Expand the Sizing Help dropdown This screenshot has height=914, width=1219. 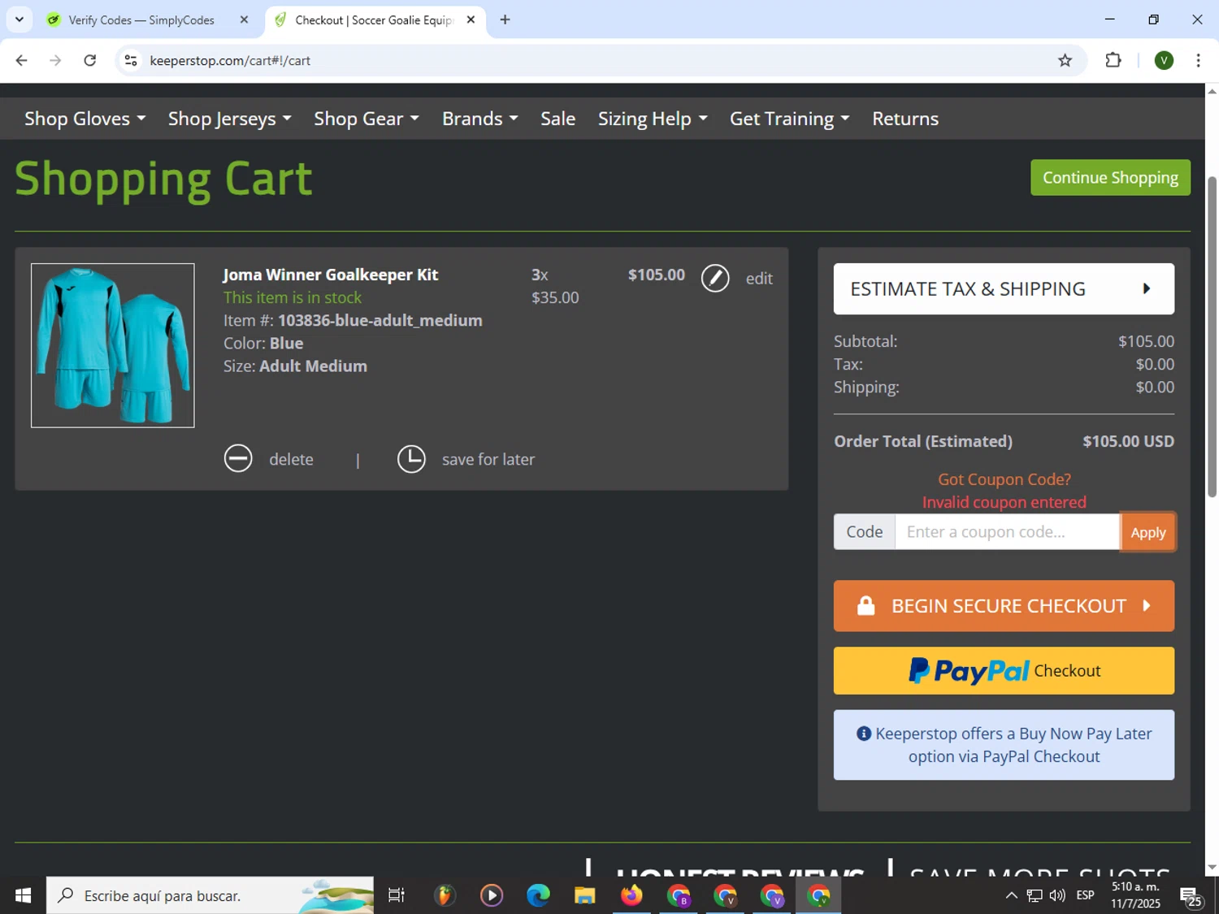(x=653, y=119)
